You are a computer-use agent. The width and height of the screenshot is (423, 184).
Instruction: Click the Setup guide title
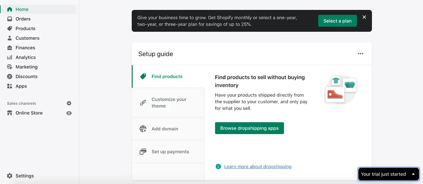(156, 54)
